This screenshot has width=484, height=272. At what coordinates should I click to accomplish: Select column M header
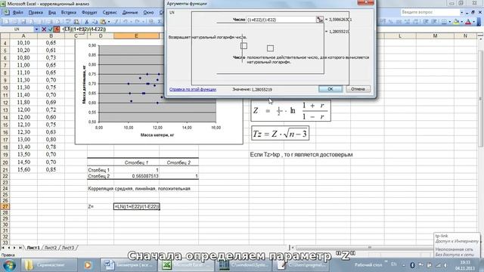click(435, 36)
